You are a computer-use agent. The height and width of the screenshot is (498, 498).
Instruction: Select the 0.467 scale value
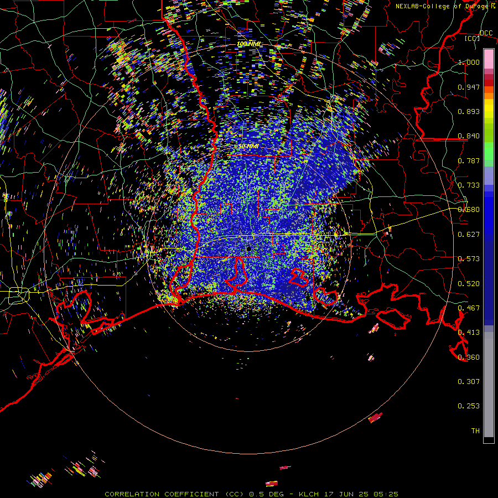pyautogui.click(x=469, y=308)
